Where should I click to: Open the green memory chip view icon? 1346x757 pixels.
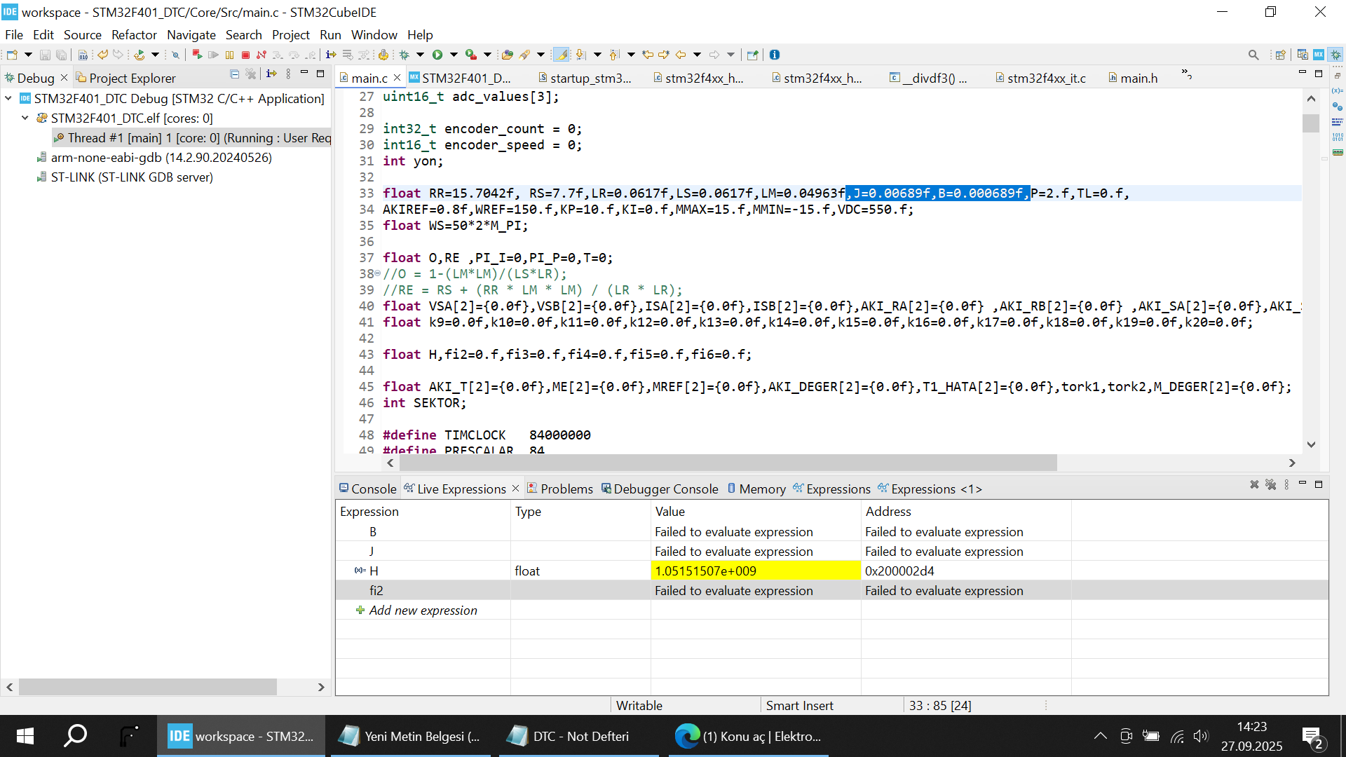tap(1337, 152)
